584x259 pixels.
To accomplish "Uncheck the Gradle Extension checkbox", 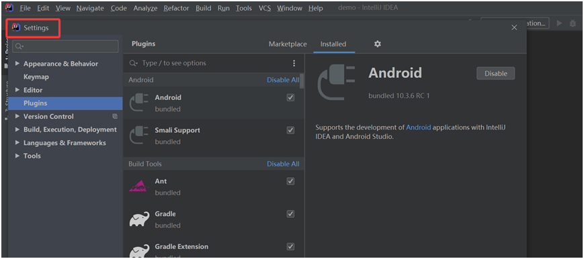I will tap(290, 247).
